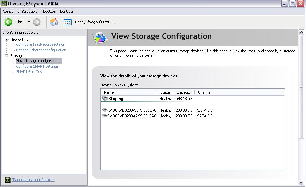Open the Πληροφορίες συστήματος link
This screenshot has height=187, width=306.
click(33, 180)
